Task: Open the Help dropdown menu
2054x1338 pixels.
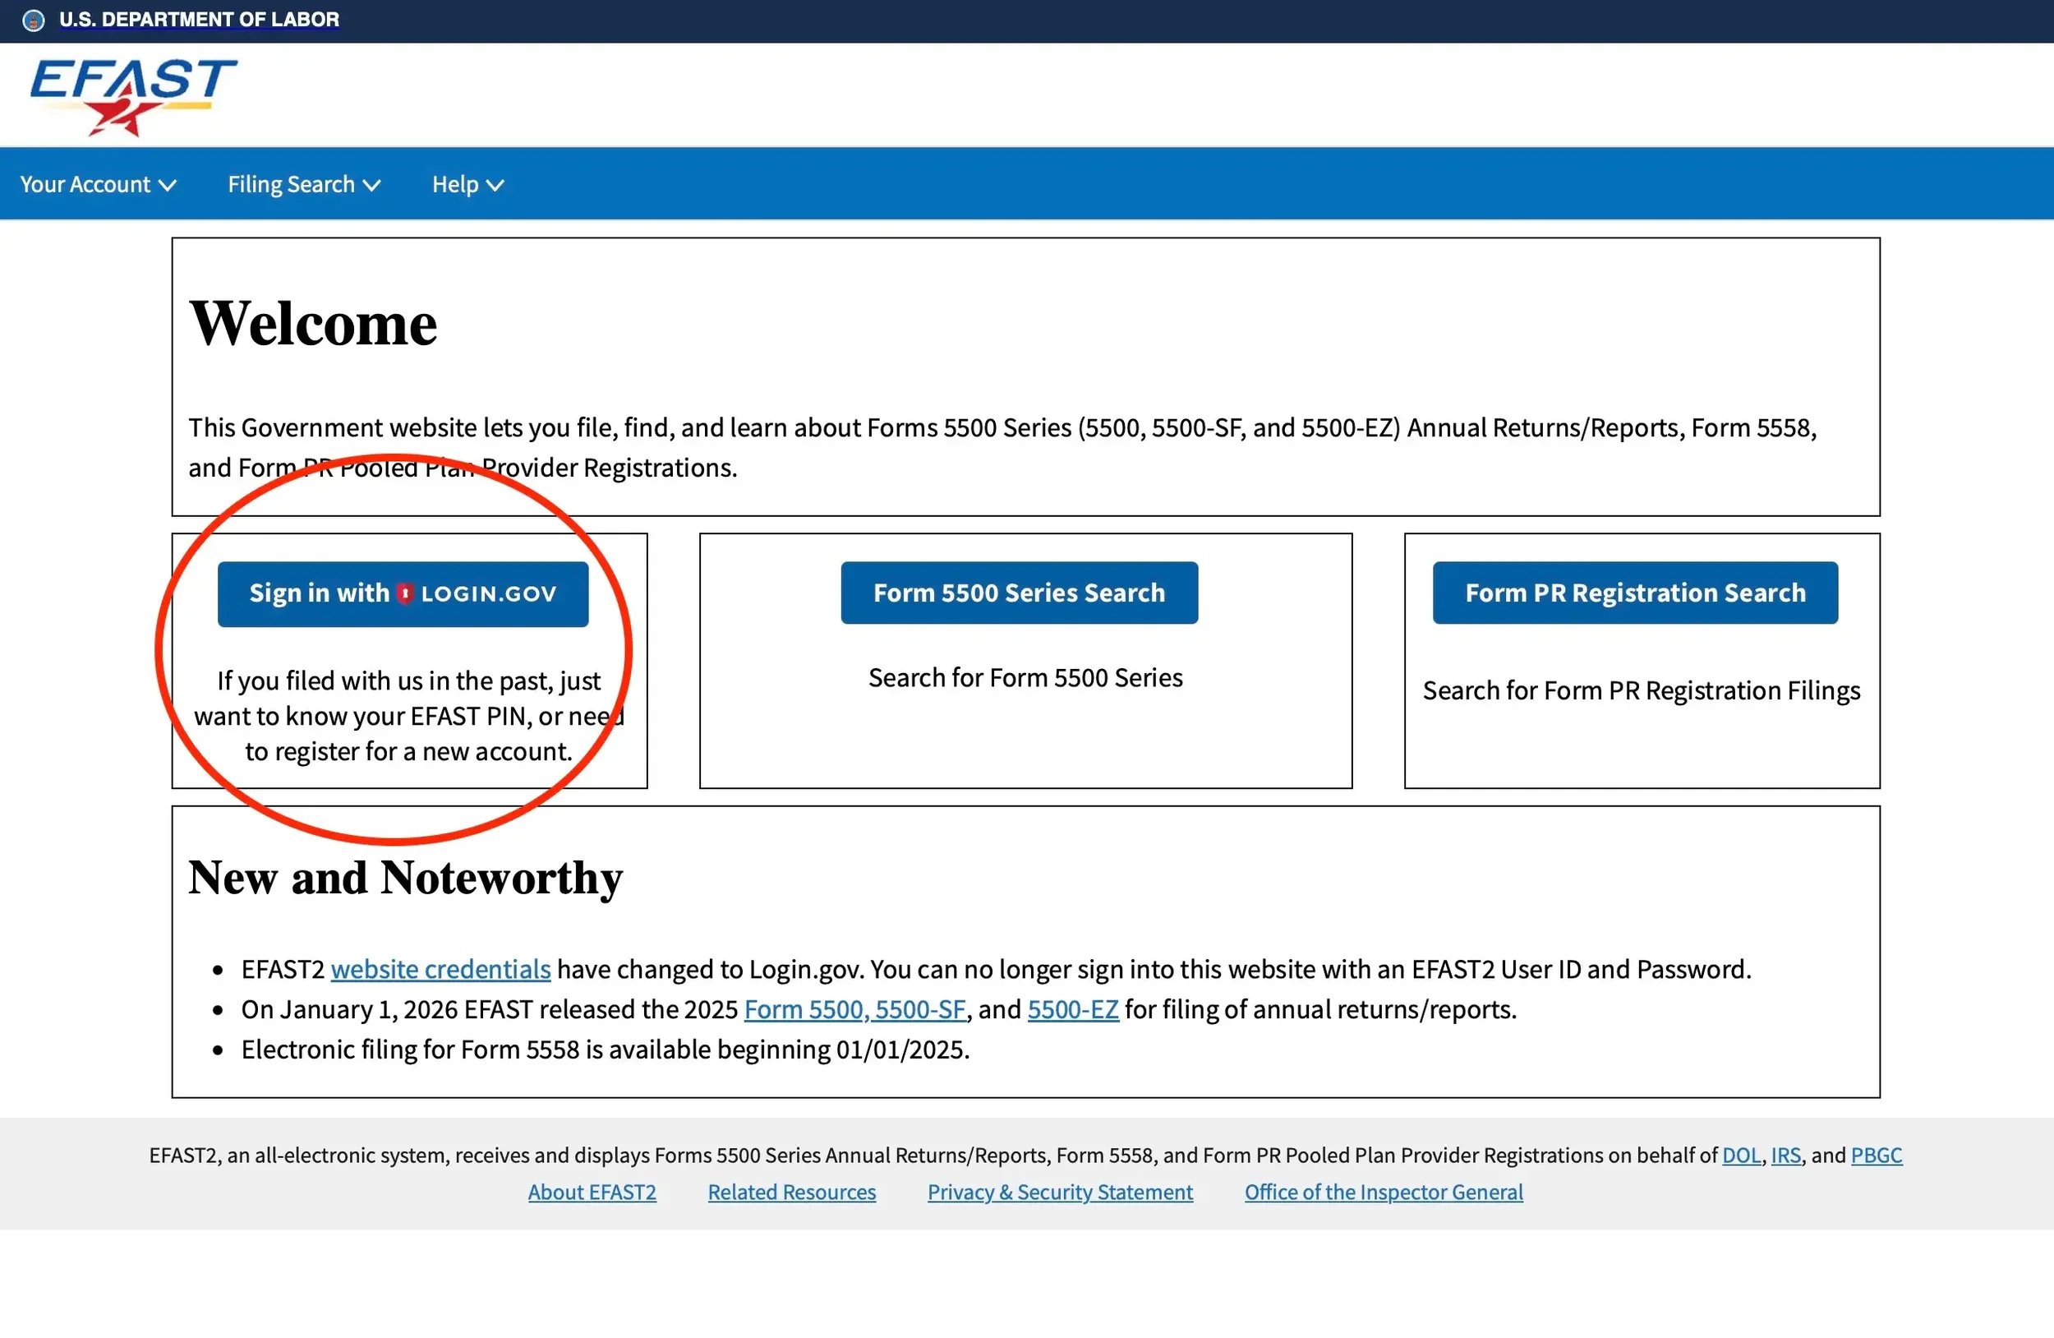Action: 467,185
